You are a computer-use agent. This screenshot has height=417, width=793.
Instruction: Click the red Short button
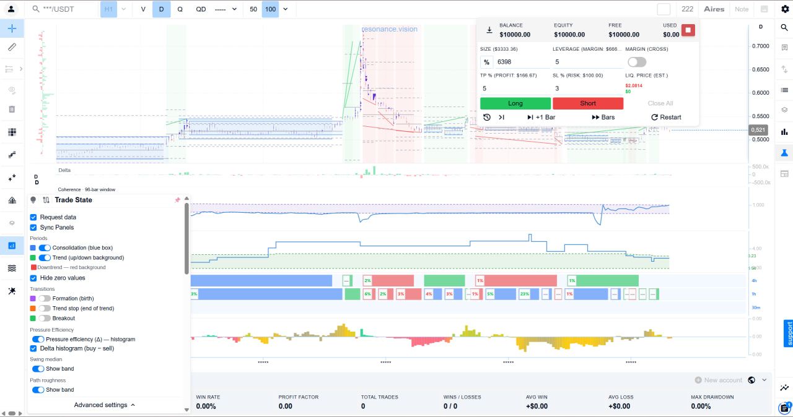click(x=588, y=103)
